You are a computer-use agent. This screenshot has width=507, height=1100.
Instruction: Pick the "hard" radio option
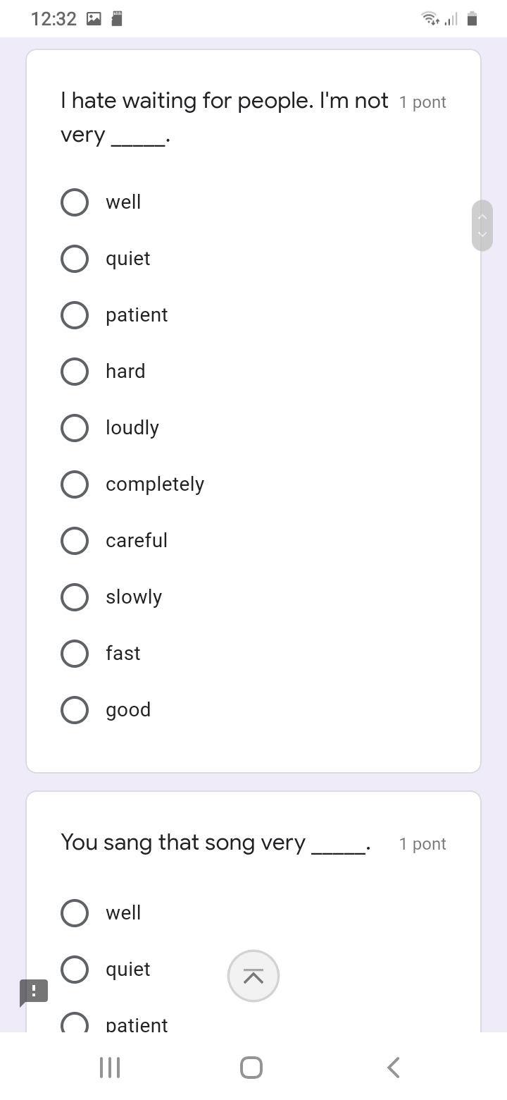pyautogui.click(x=75, y=372)
